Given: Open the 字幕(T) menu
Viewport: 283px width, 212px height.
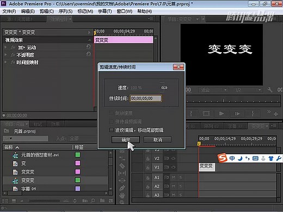Looking at the screenshot, I should pos(105,11).
